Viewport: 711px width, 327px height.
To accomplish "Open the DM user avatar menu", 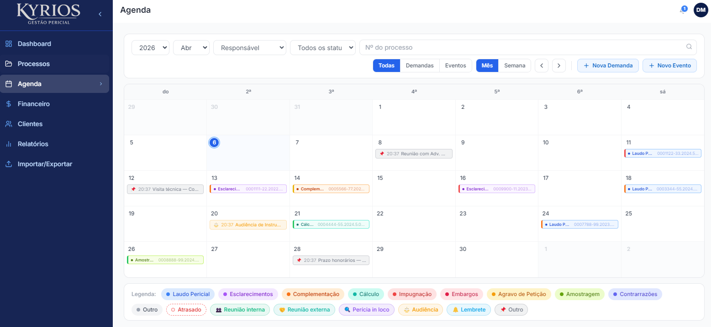I will (700, 10).
